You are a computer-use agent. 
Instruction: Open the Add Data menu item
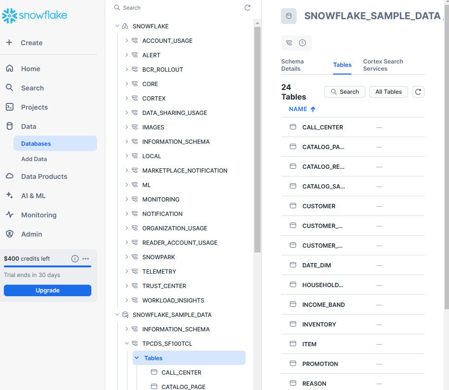pos(34,159)
